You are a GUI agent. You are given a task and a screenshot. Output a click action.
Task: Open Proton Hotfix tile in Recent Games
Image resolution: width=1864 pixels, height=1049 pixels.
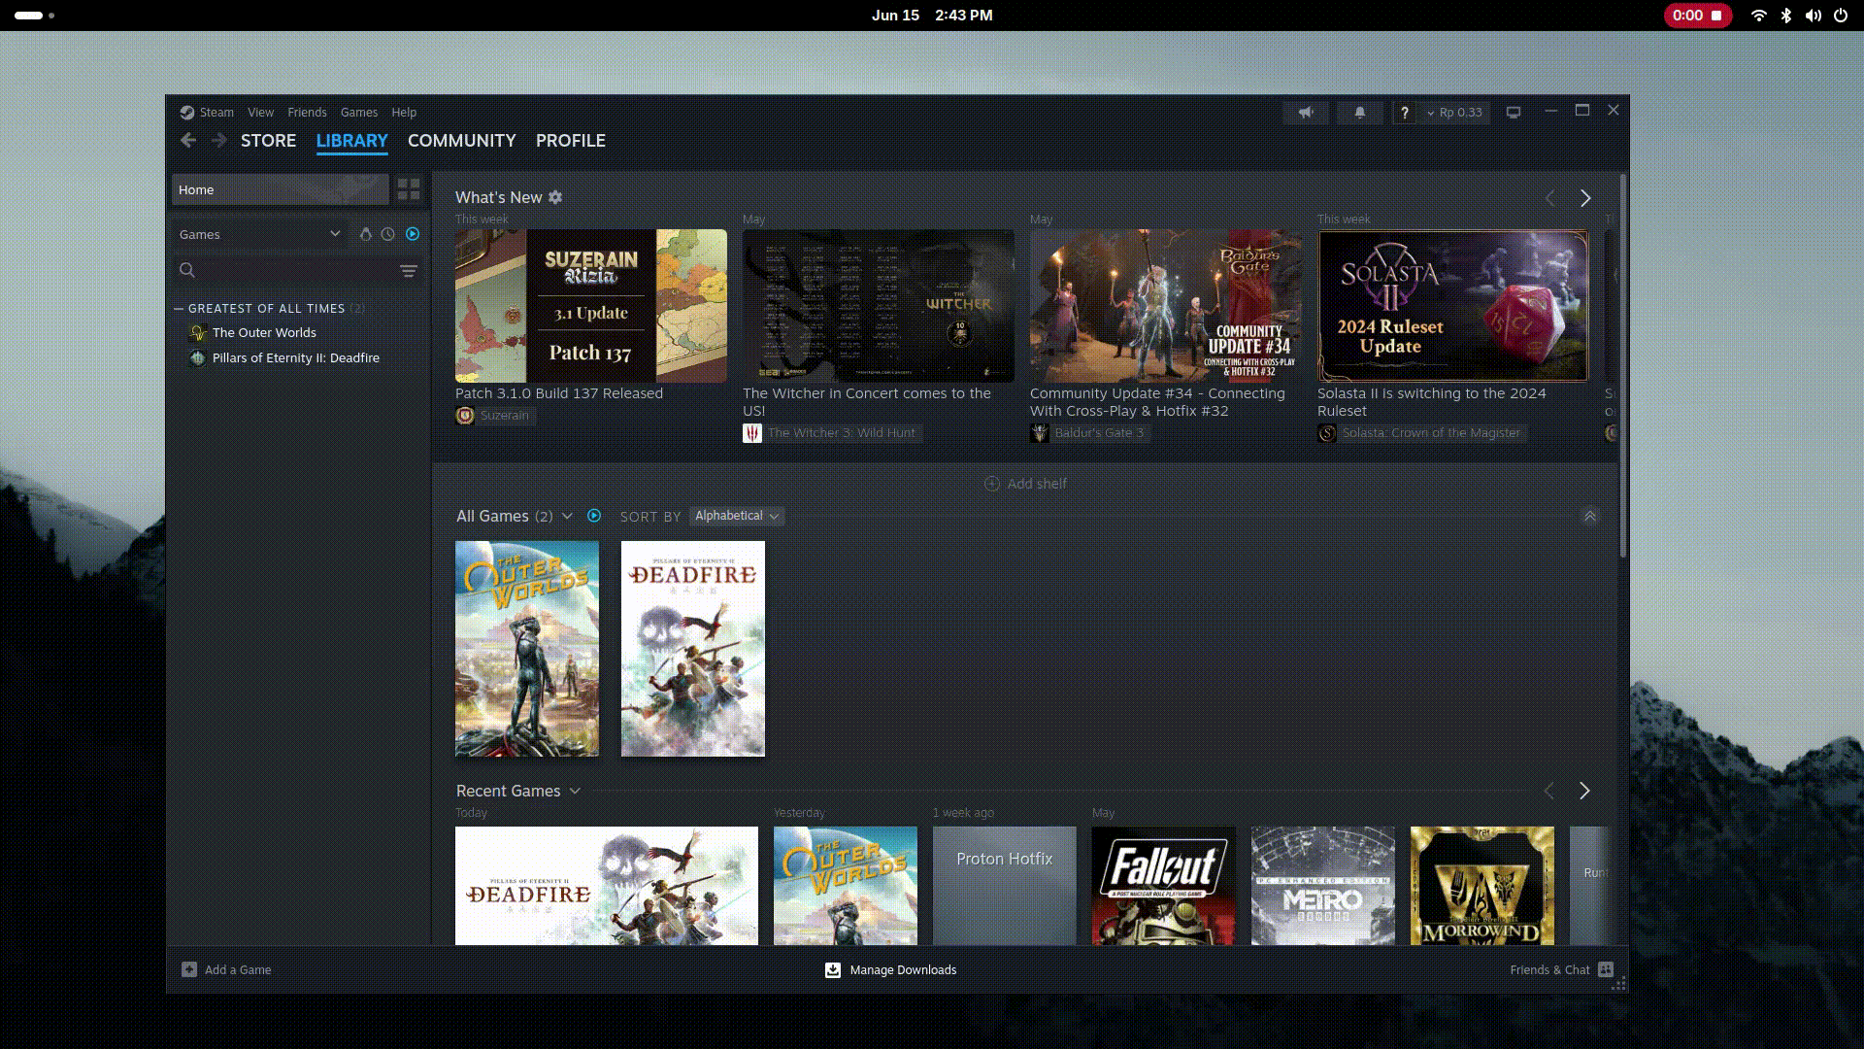[x=1005, y=886]
